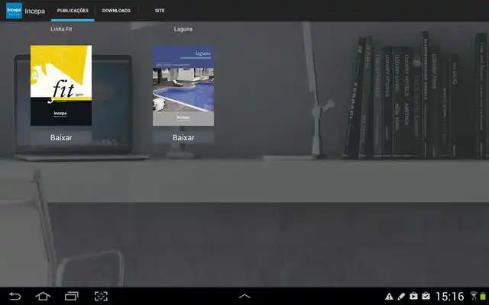Check the Wi-Fi signal status icon

coord(474,296)
